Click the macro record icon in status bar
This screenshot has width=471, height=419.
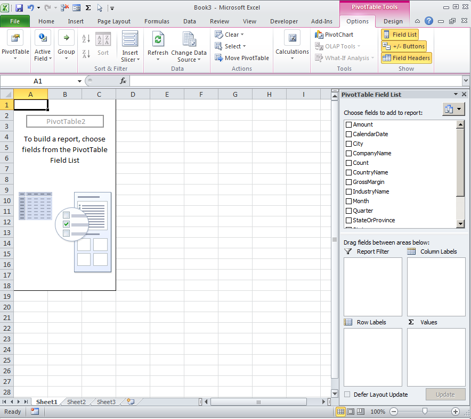click(x=35, y=412)
